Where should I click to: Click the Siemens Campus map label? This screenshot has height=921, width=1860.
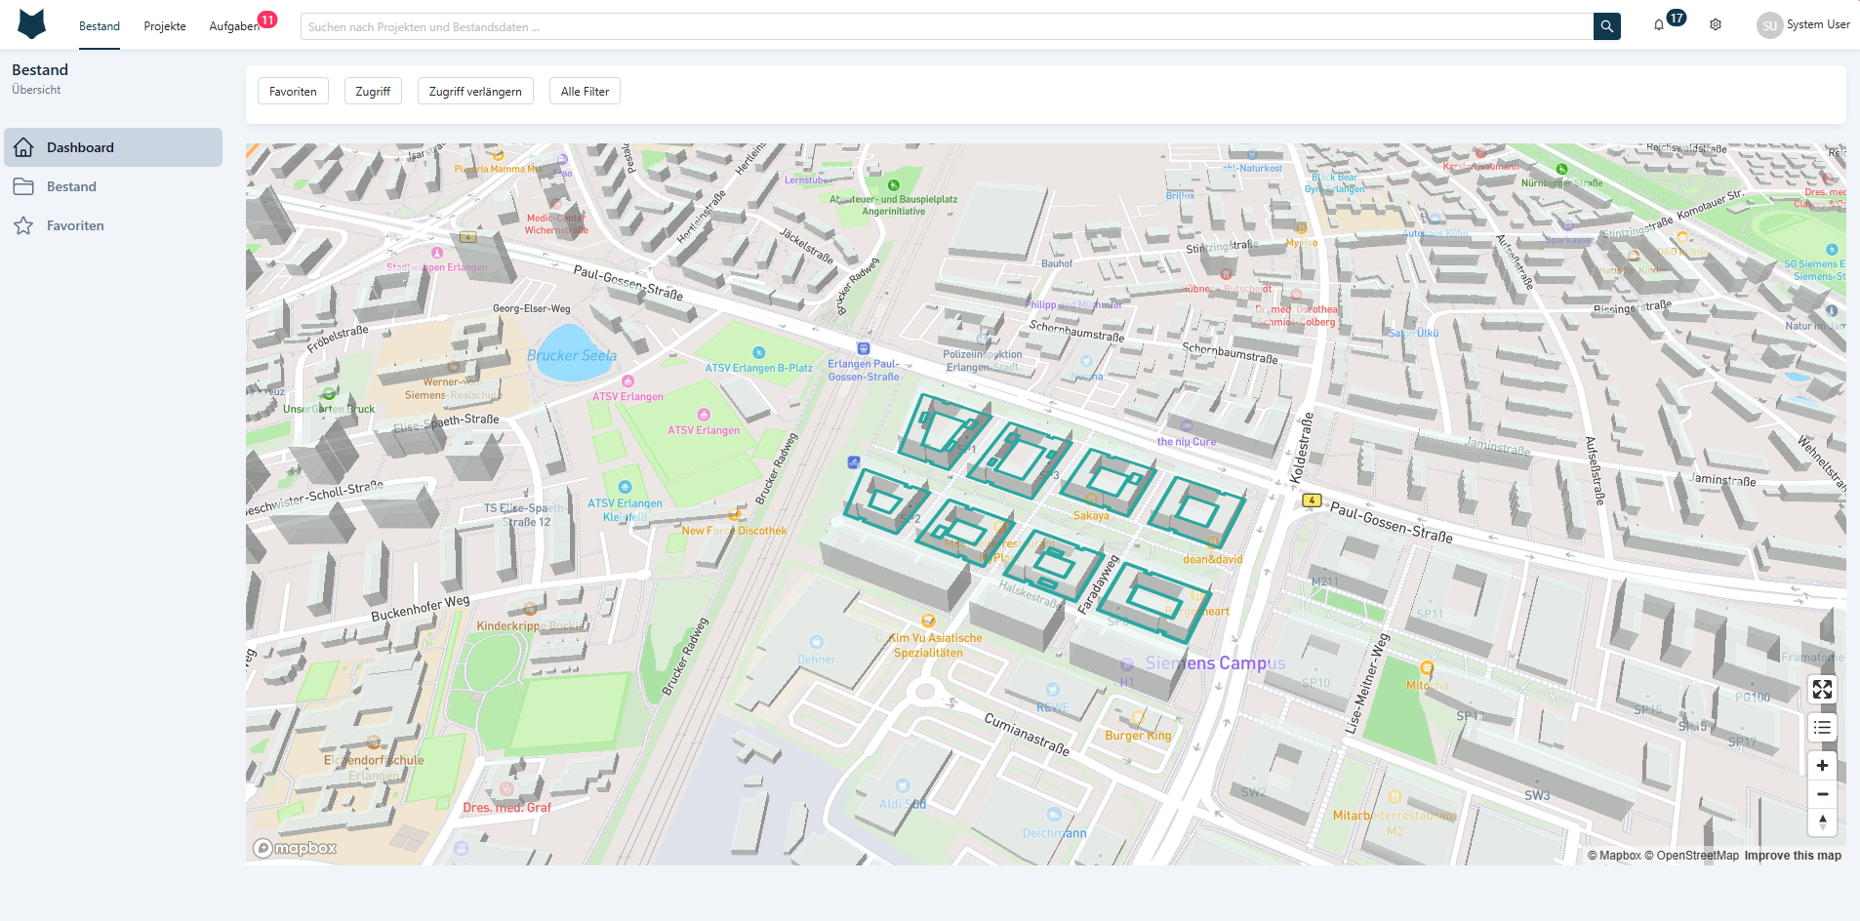[x=1215, y=663]
